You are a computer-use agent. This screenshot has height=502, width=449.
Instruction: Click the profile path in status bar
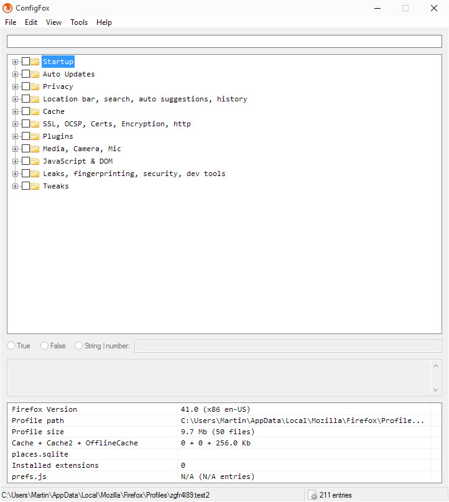click(106, 495)
